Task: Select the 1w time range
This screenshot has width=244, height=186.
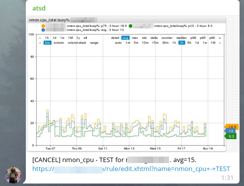Action: click(62, 38)
